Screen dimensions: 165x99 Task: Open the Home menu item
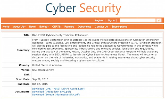[6, 27]
